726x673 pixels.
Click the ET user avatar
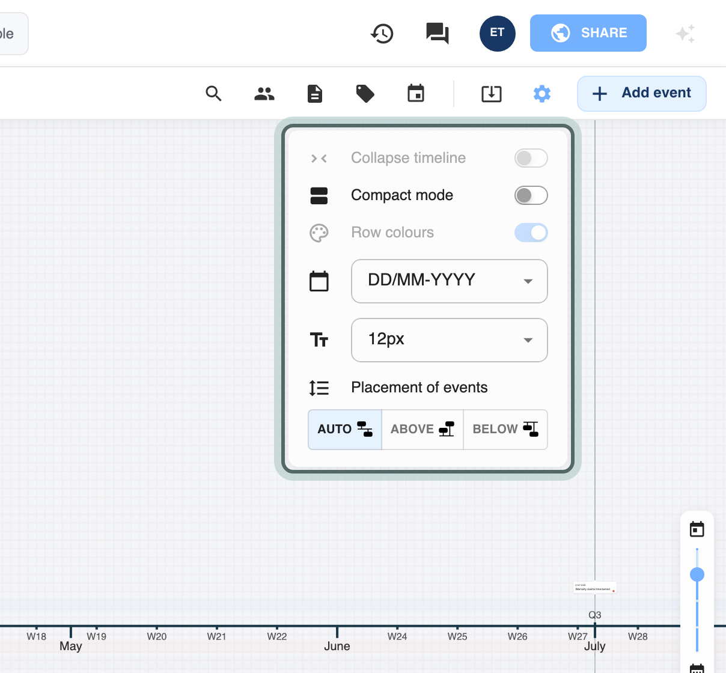tap(498, 33)
